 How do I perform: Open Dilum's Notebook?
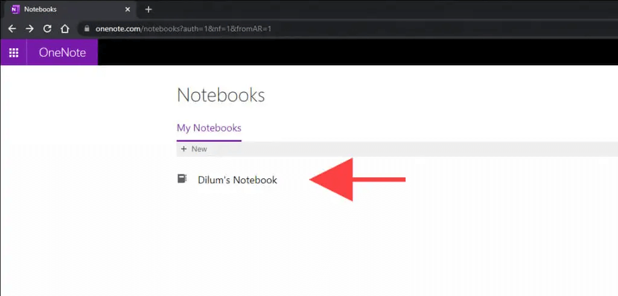(x=237, y=180)
